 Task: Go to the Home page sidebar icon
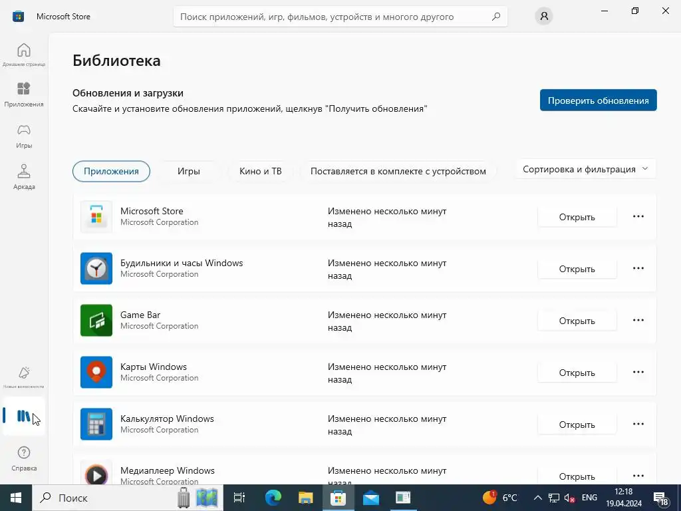tap(24, 55)
